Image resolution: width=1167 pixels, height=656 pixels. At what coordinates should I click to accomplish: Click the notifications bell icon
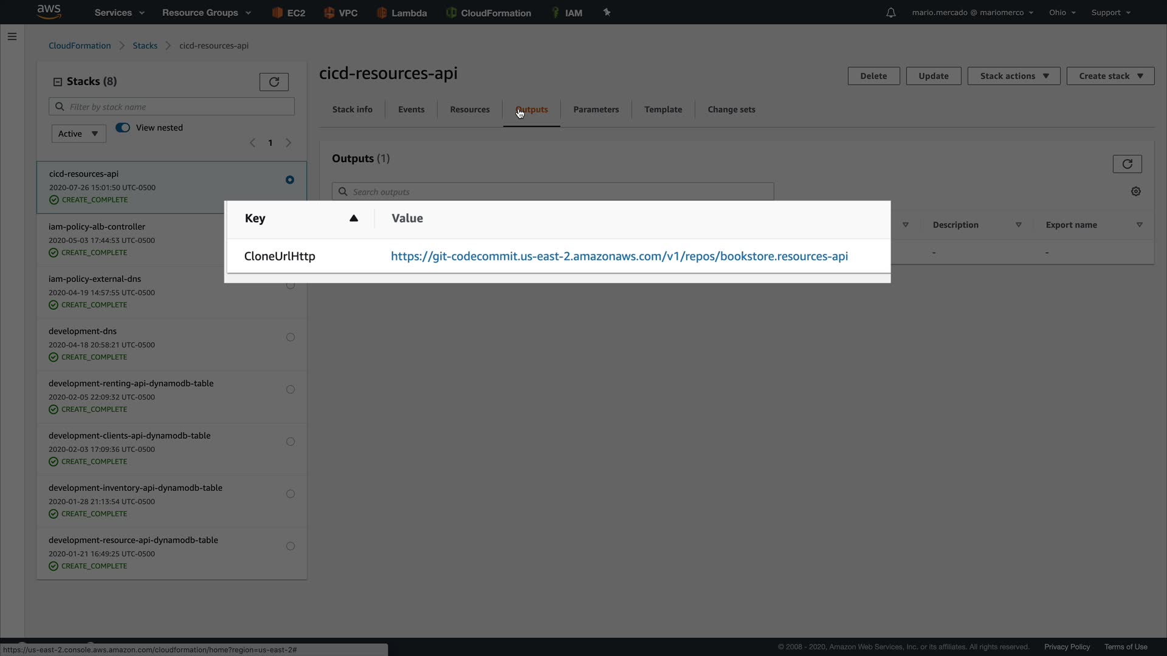[890, 13]
